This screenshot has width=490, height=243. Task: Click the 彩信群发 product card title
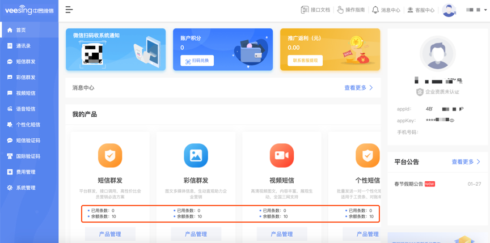196,180
